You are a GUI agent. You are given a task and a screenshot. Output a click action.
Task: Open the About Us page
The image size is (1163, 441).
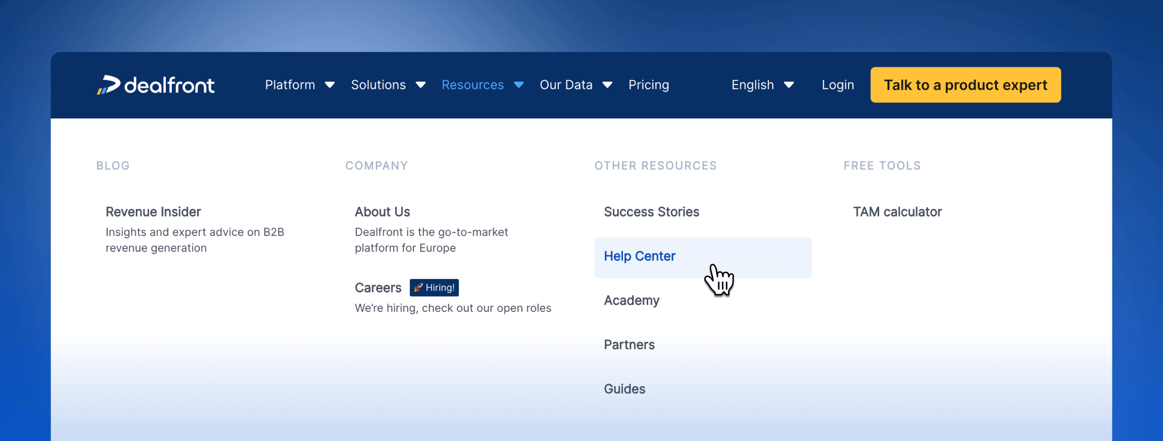(382, 212)
